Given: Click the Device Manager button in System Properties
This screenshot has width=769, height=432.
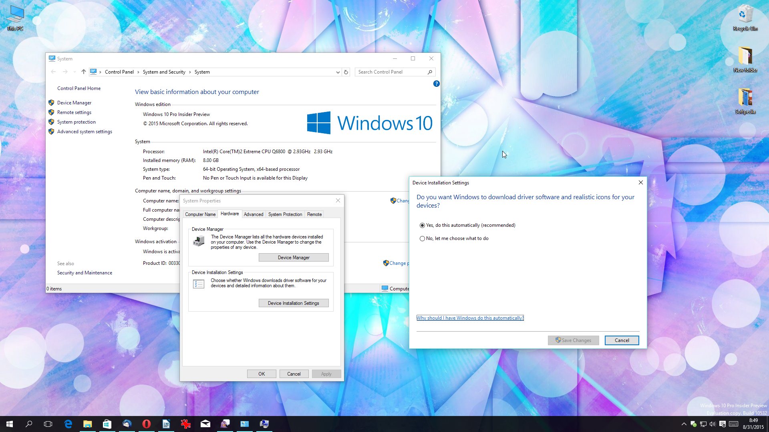Looking at the screenshot, I should [x=294, y=258].
